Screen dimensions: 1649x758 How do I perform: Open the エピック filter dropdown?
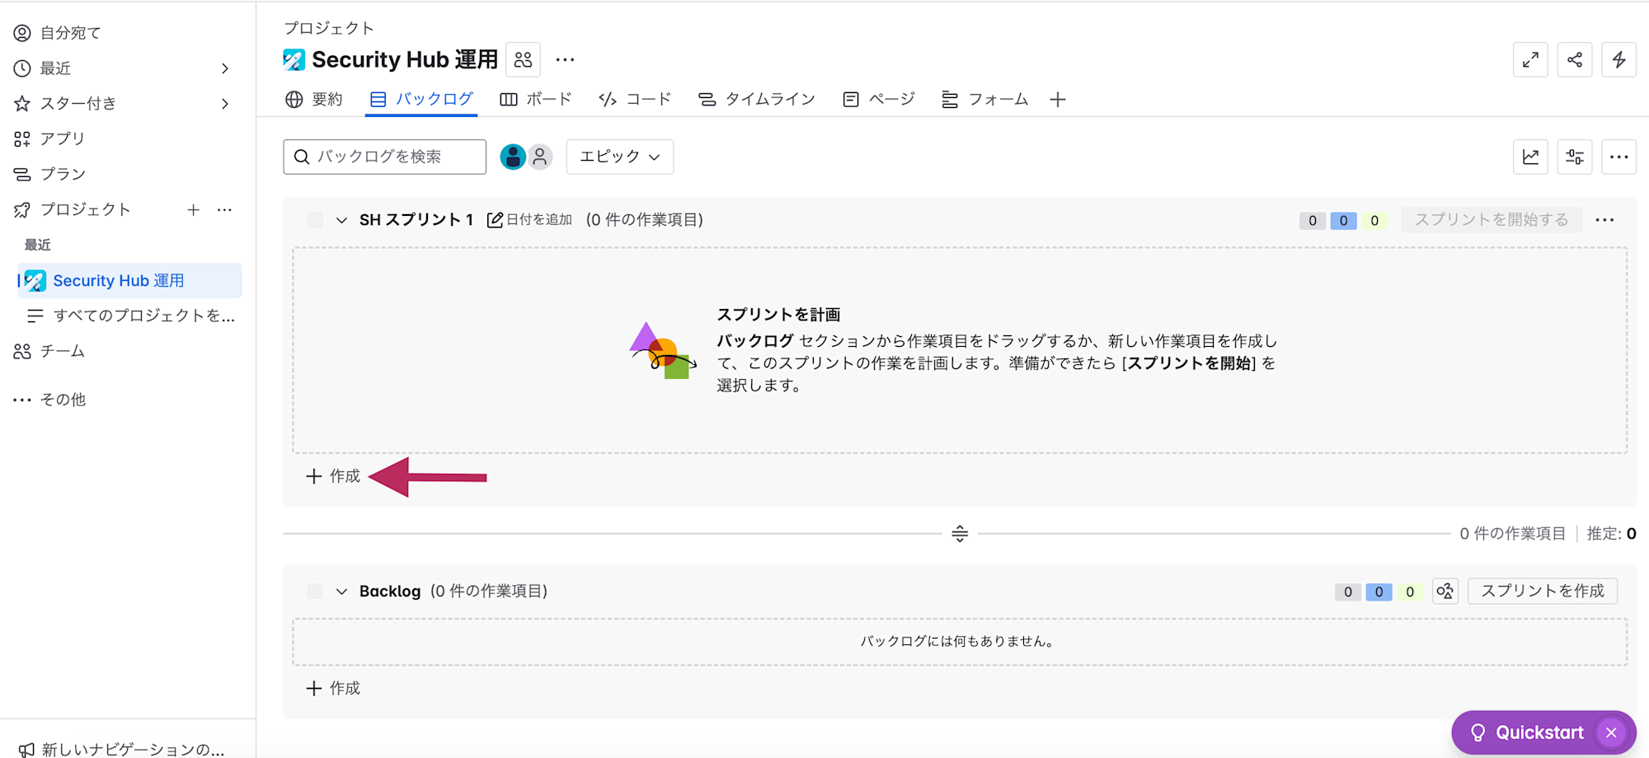click(620, 157)
